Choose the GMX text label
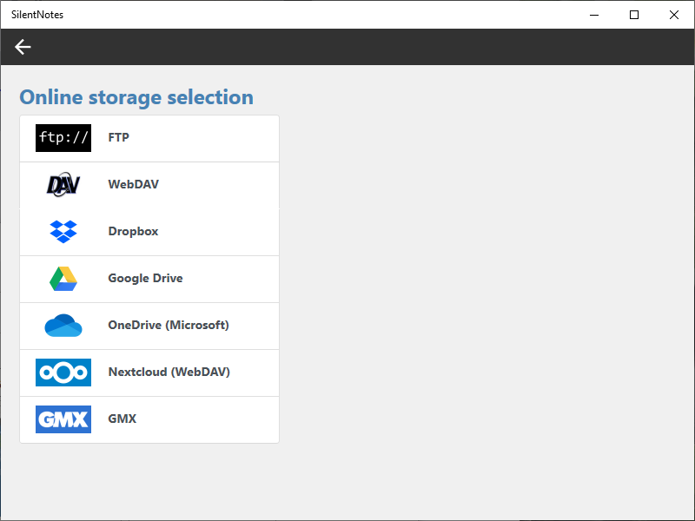Viewport: 695px width, 521px height. [122, 419]
